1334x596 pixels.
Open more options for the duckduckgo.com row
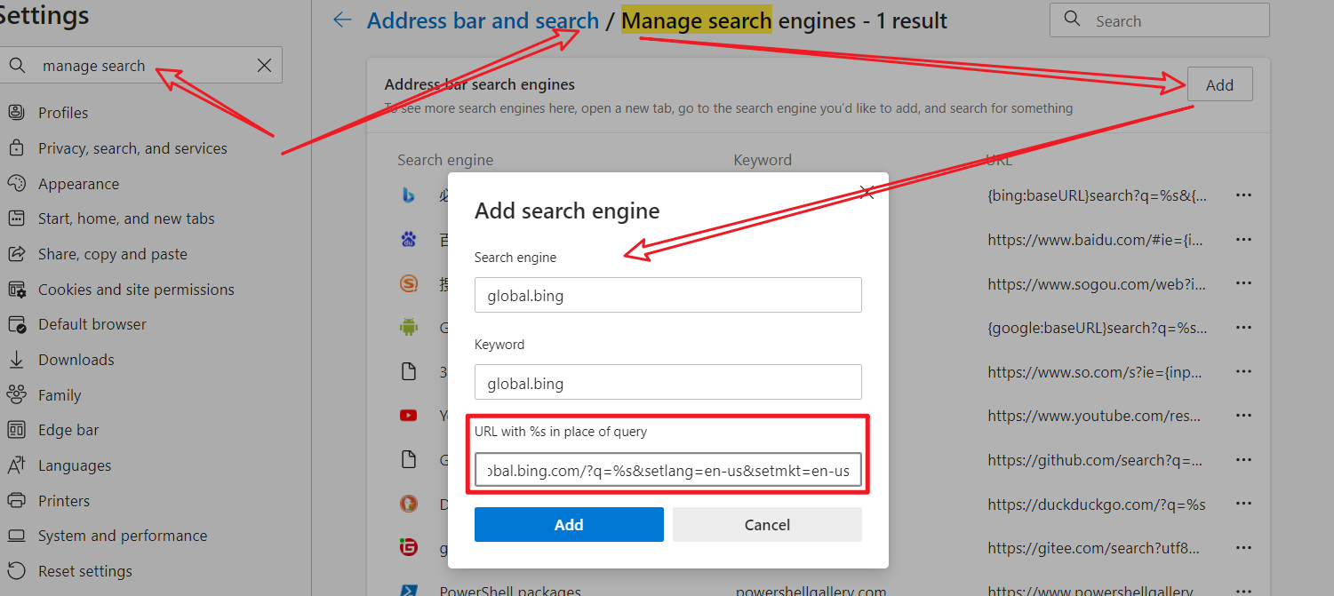coord(1243,504)
